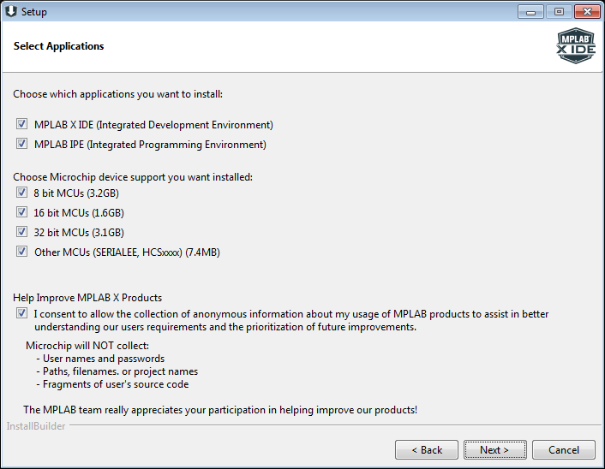The height and width of the screenshot is (469, 605).
Task: Click the Setup title bar icon
Action: click(x=11, y=12)
